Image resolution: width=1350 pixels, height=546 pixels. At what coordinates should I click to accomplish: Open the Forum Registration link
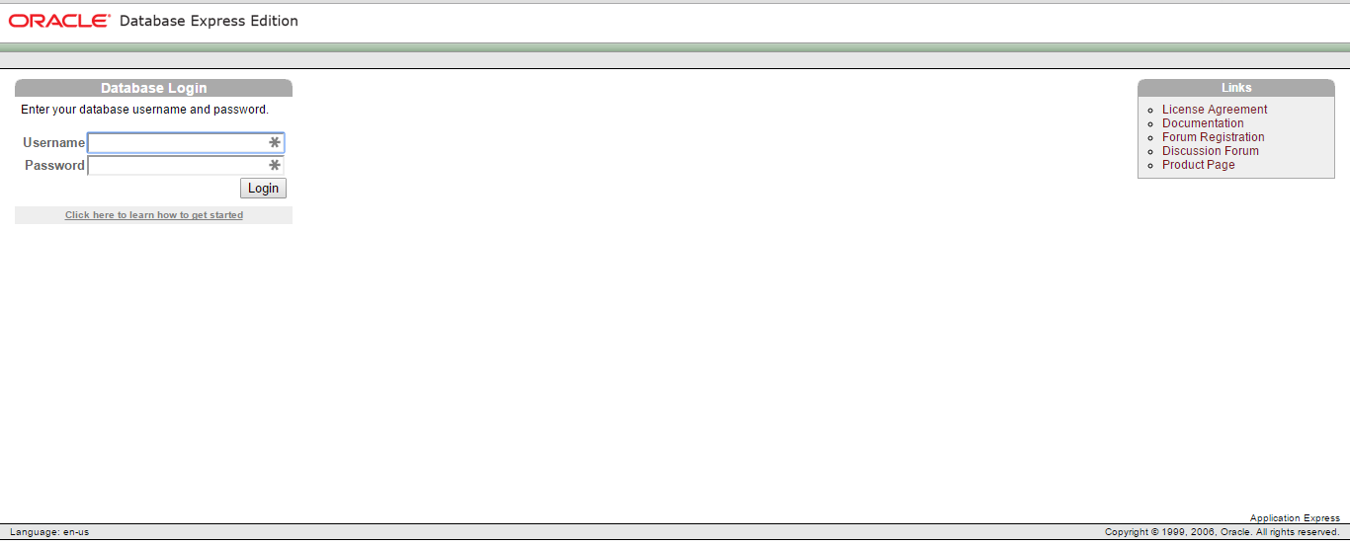tap(1214, 137)
